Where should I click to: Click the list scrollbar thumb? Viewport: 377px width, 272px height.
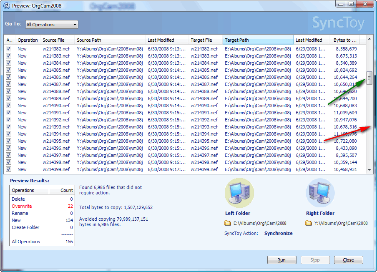[369, 78]
